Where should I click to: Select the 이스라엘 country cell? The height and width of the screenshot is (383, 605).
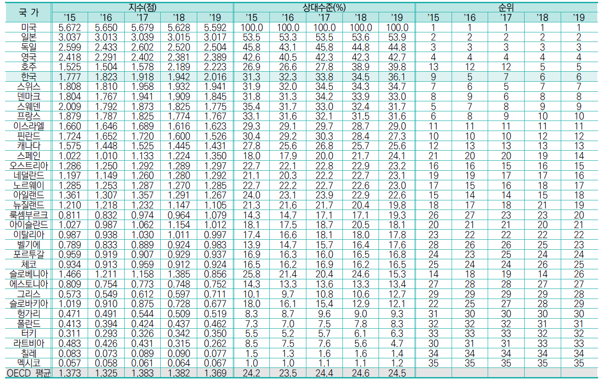point(28,126)
